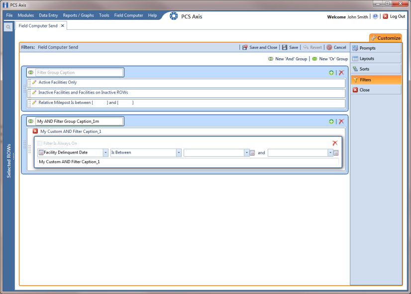Click group type icon of first filter group

(x=31, y=72)
